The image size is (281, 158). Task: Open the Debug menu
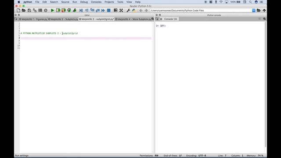84,2
